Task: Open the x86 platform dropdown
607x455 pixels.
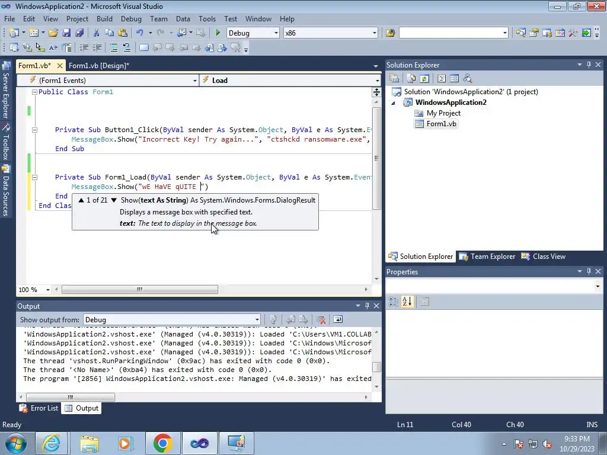Action: 374,33
